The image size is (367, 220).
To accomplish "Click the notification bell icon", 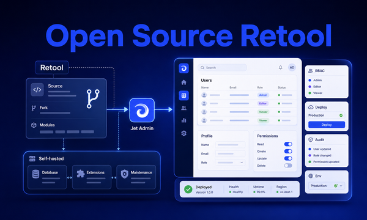I will (280, 68).
